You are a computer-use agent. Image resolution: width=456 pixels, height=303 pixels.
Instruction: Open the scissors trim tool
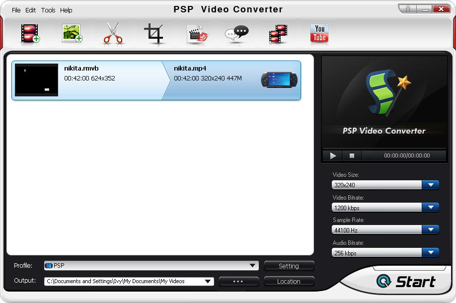coord(113,33)
